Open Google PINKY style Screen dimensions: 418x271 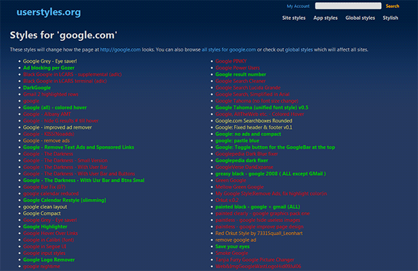(x=231, y=61)
